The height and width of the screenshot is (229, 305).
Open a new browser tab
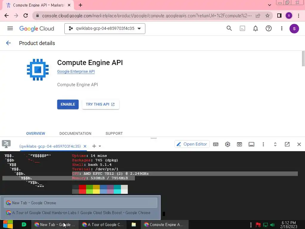coord(80,5)
